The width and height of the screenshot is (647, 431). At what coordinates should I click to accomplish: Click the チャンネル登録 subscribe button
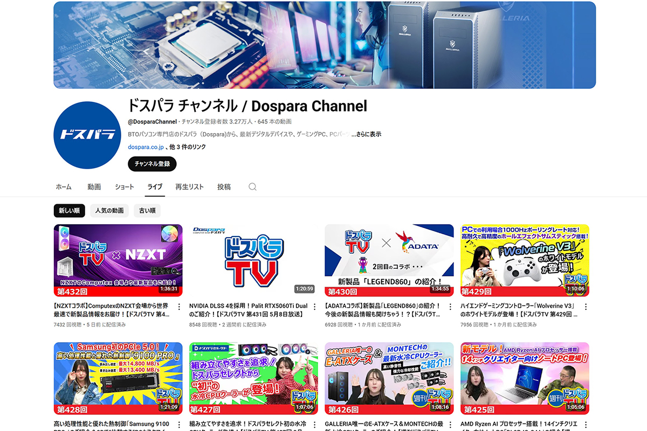point(152,164)
